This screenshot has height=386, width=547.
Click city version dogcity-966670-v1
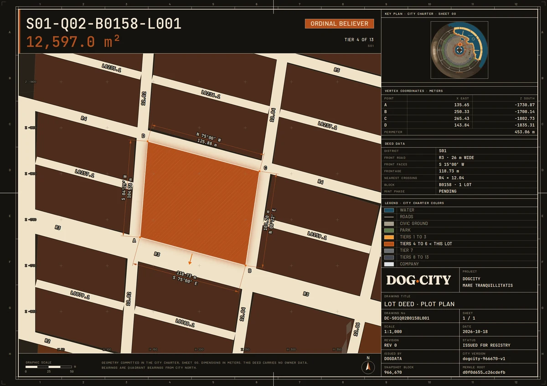(484, 359)
